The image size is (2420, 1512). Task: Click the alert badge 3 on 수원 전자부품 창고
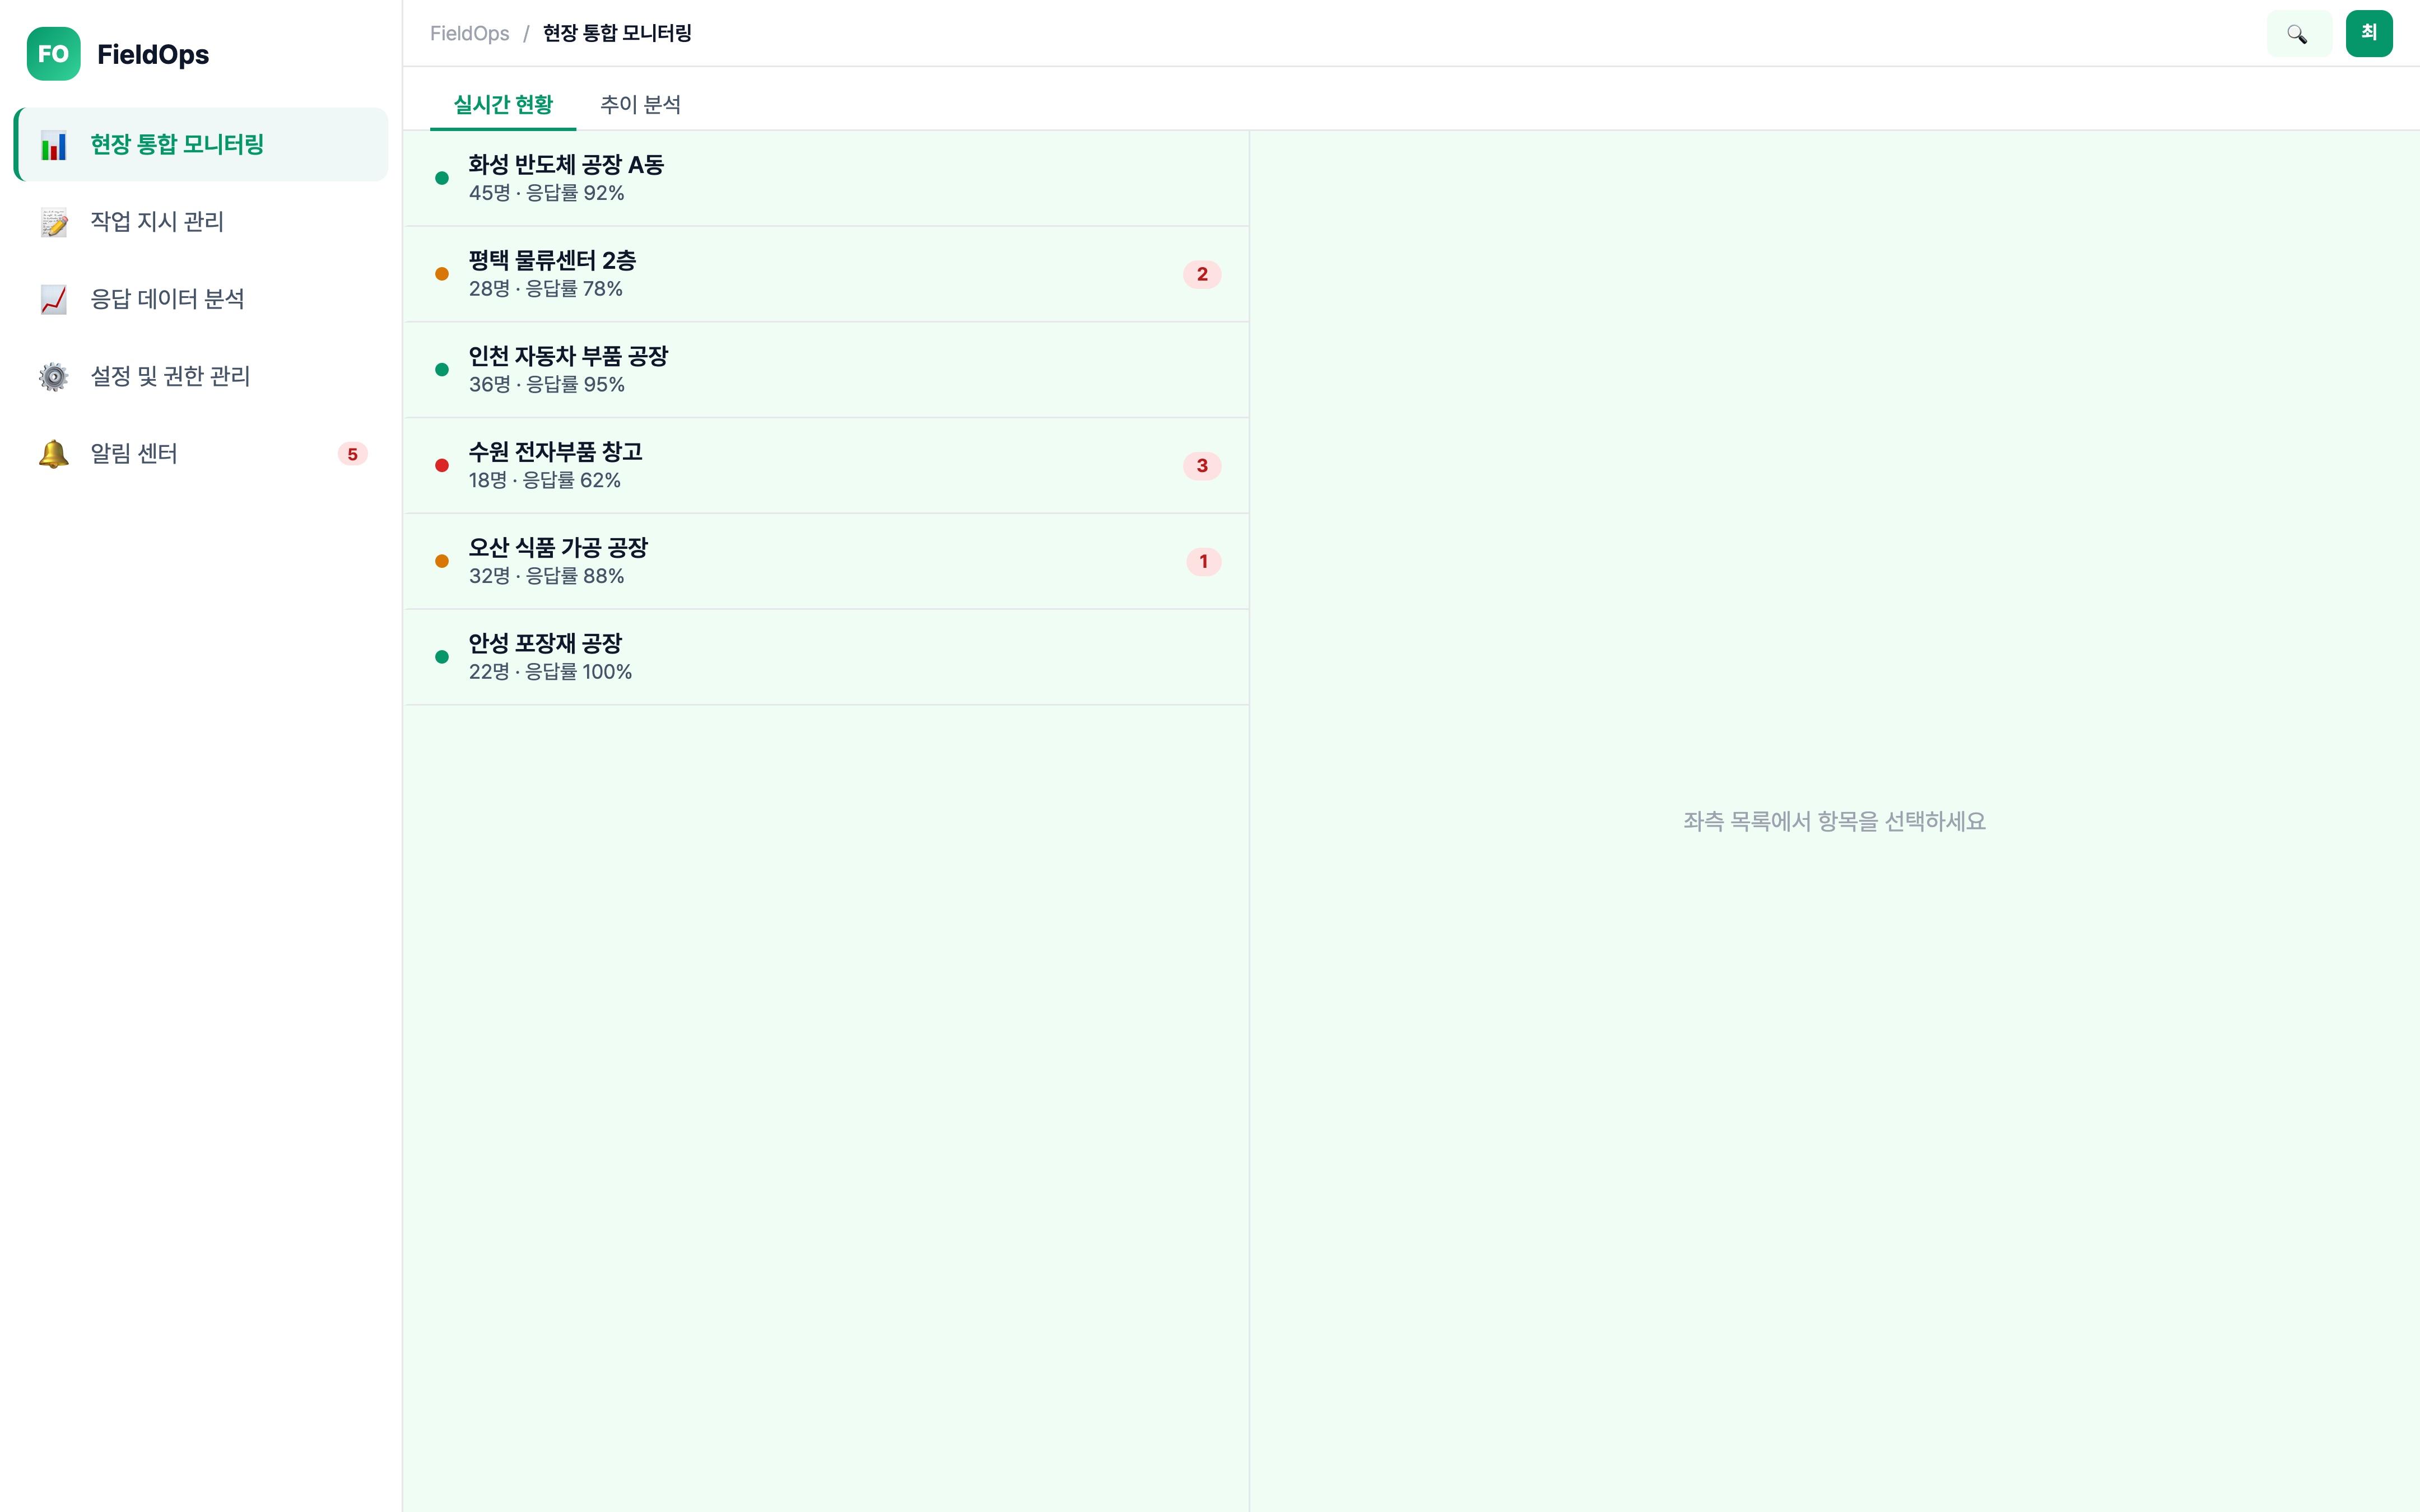point(1202,466)
